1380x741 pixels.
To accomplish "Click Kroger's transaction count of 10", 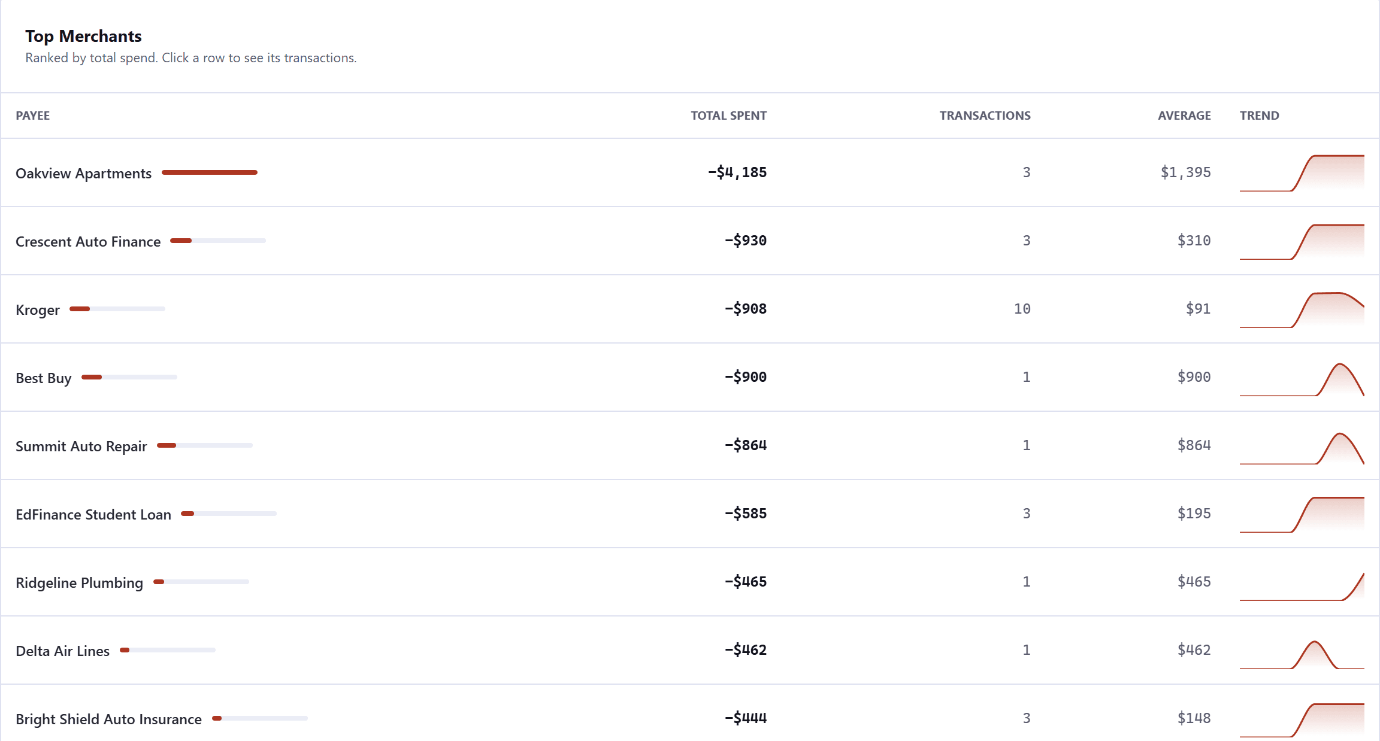I will pyautogui.click(x=1022, y=309).
